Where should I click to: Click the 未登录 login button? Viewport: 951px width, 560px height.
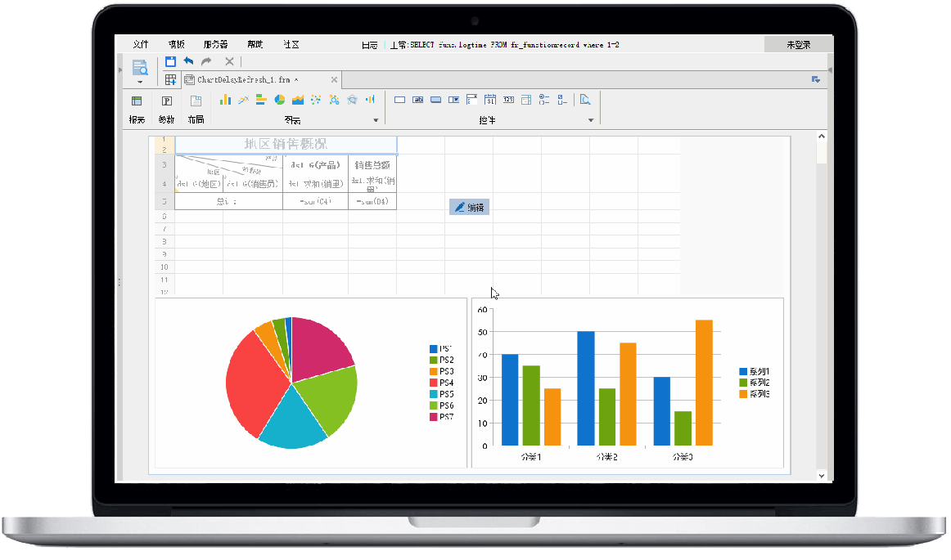798,45
